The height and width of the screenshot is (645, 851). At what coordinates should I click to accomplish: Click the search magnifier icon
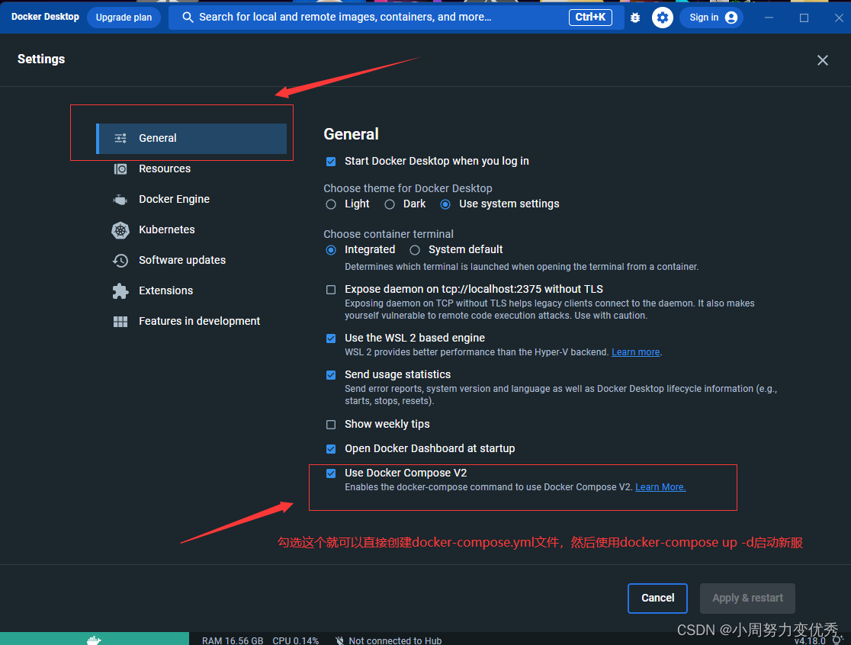[188, 18]
